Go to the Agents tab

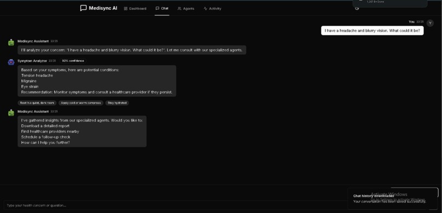click(x=186, y=8)
